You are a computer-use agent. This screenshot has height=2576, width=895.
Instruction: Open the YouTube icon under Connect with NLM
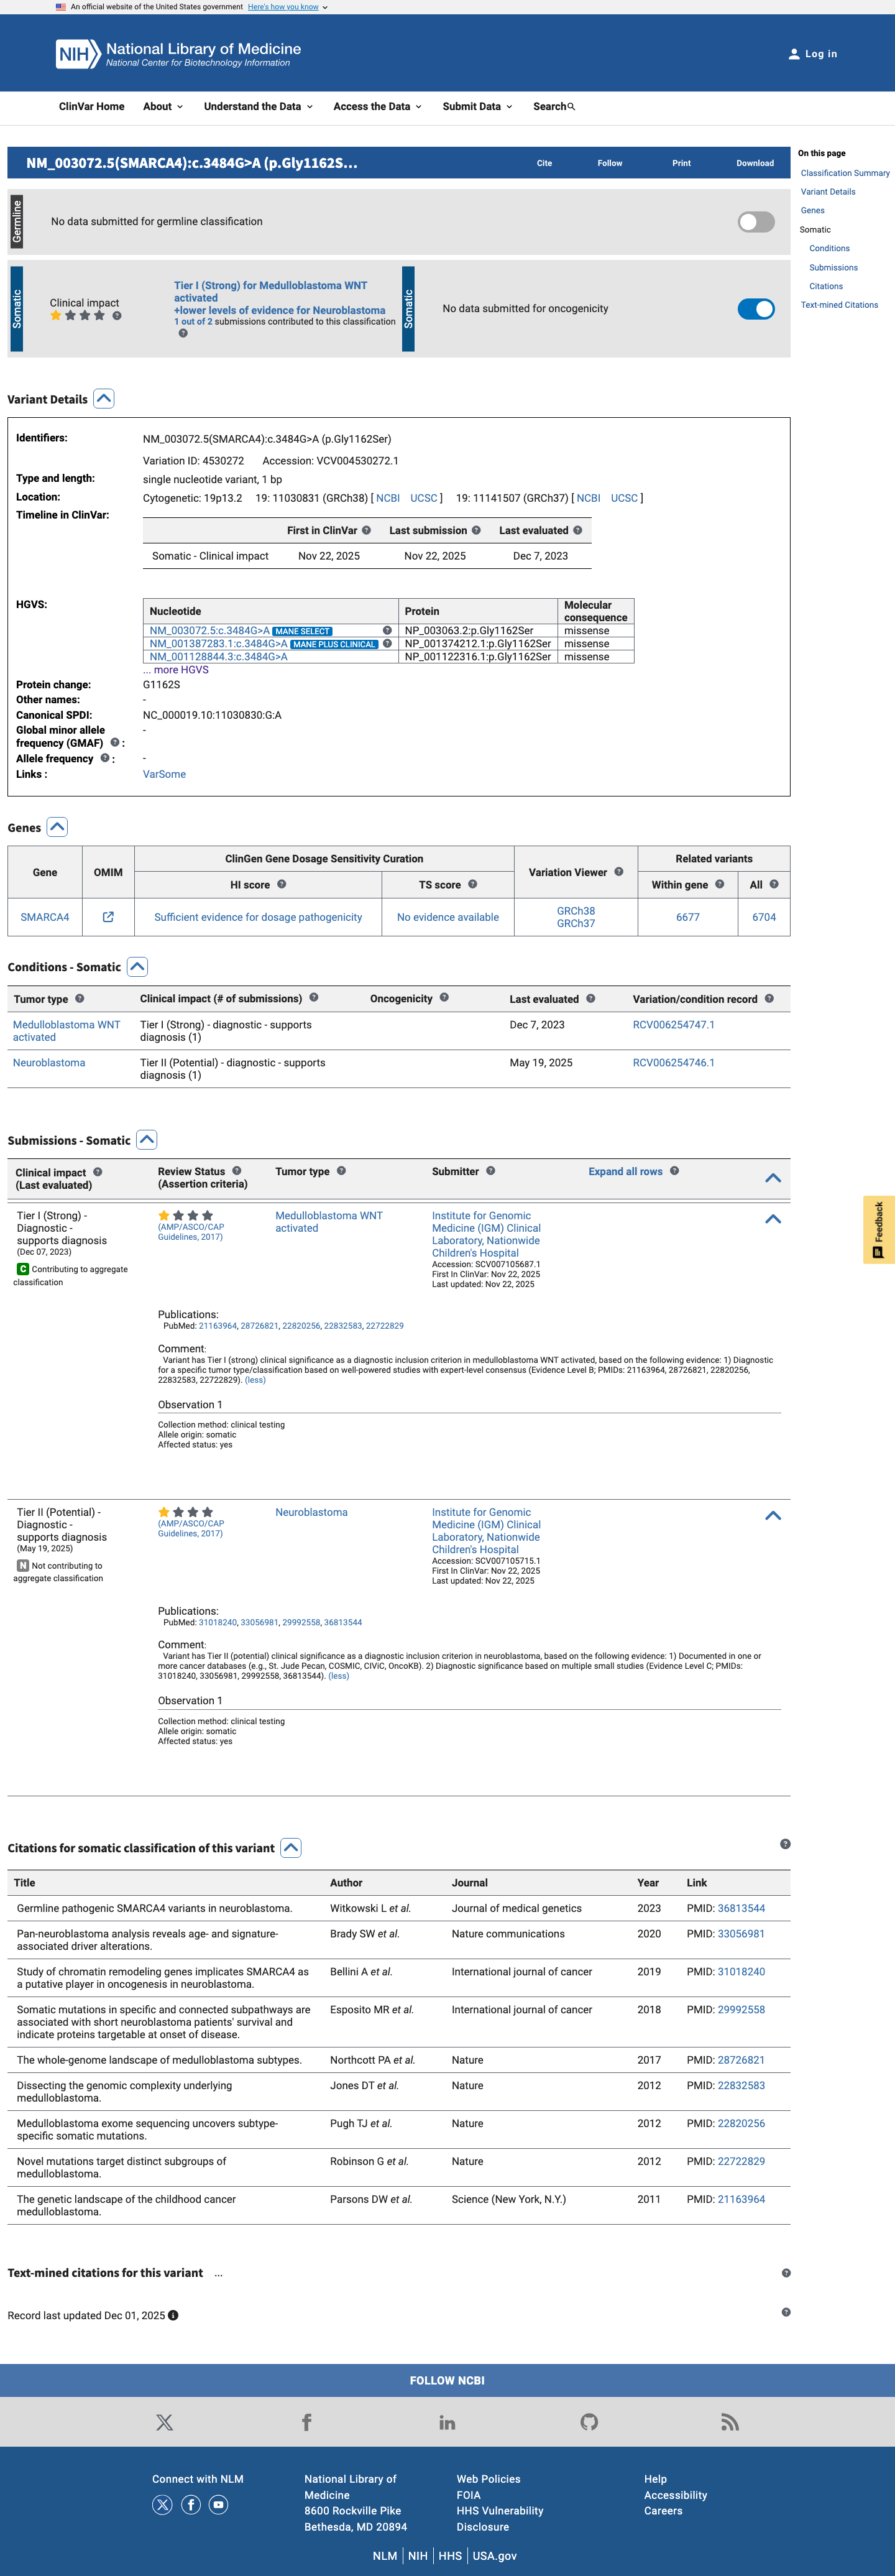click(x=218, y=2505)
